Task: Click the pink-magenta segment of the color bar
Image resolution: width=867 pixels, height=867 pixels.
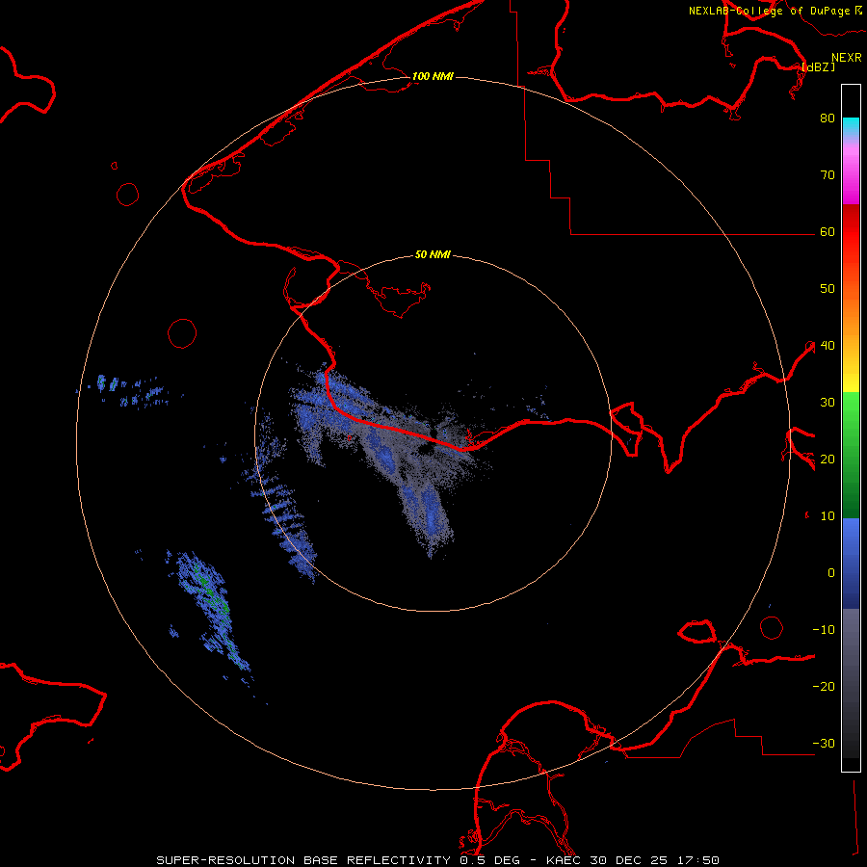Action: [x=851, y=171]
